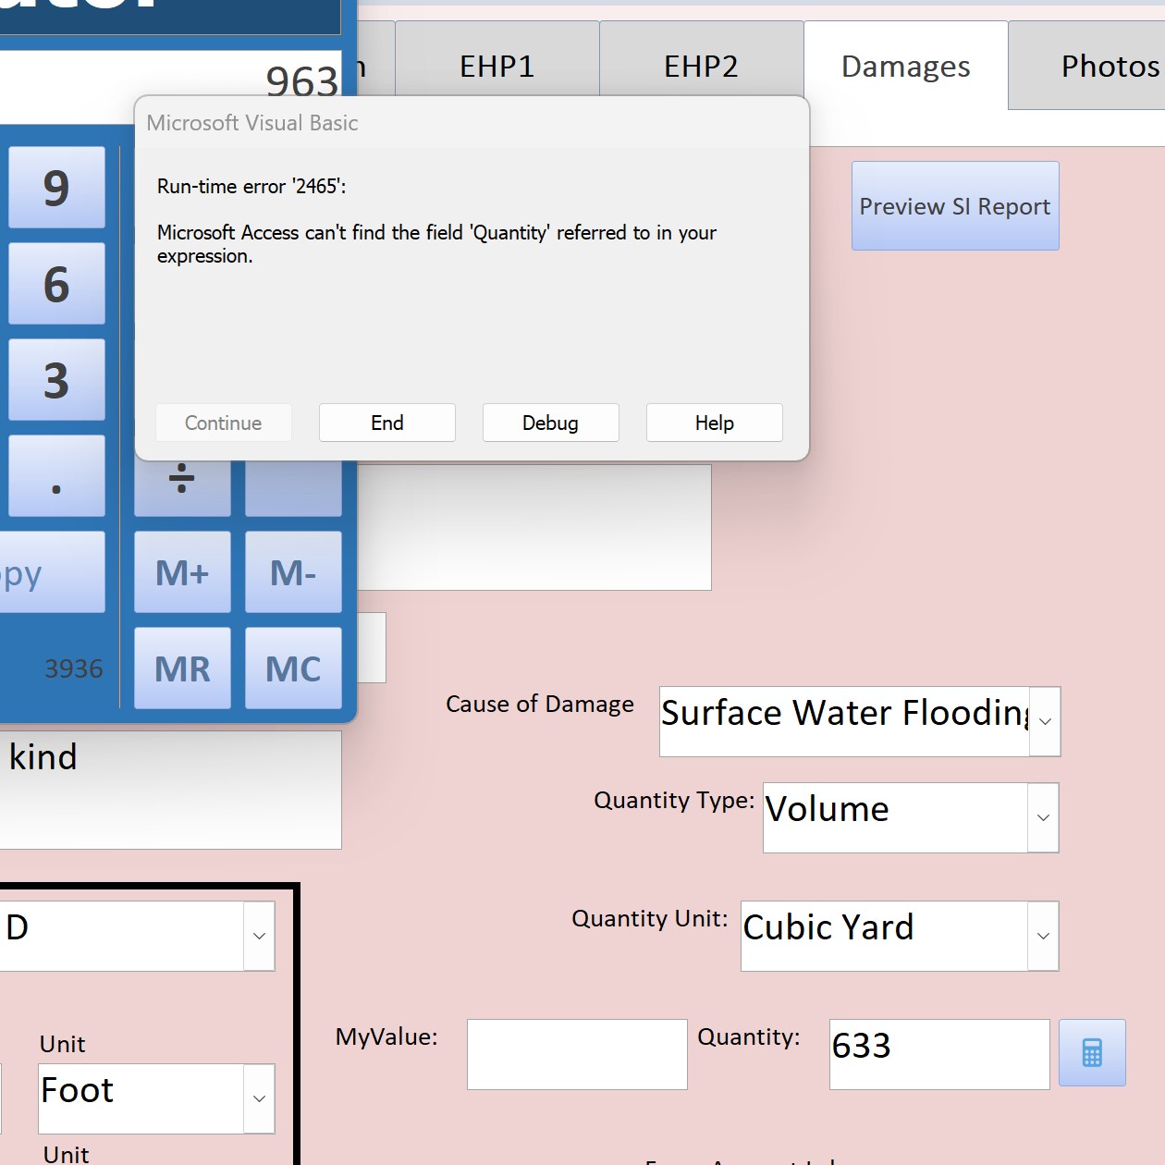Click the Preview SI Report button
This screenshot has height=1165, width=1165.
(954, 205)
